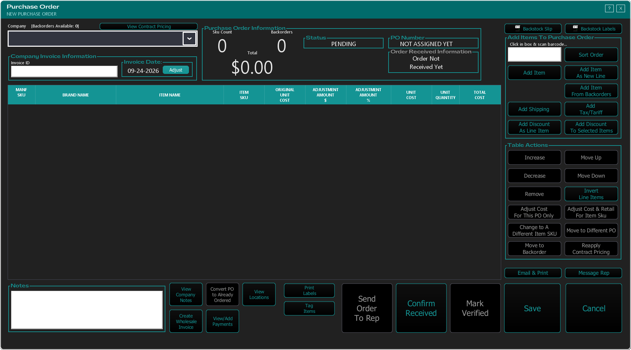Click the View Locations button

pyautogui.click(x=259, y=294)
